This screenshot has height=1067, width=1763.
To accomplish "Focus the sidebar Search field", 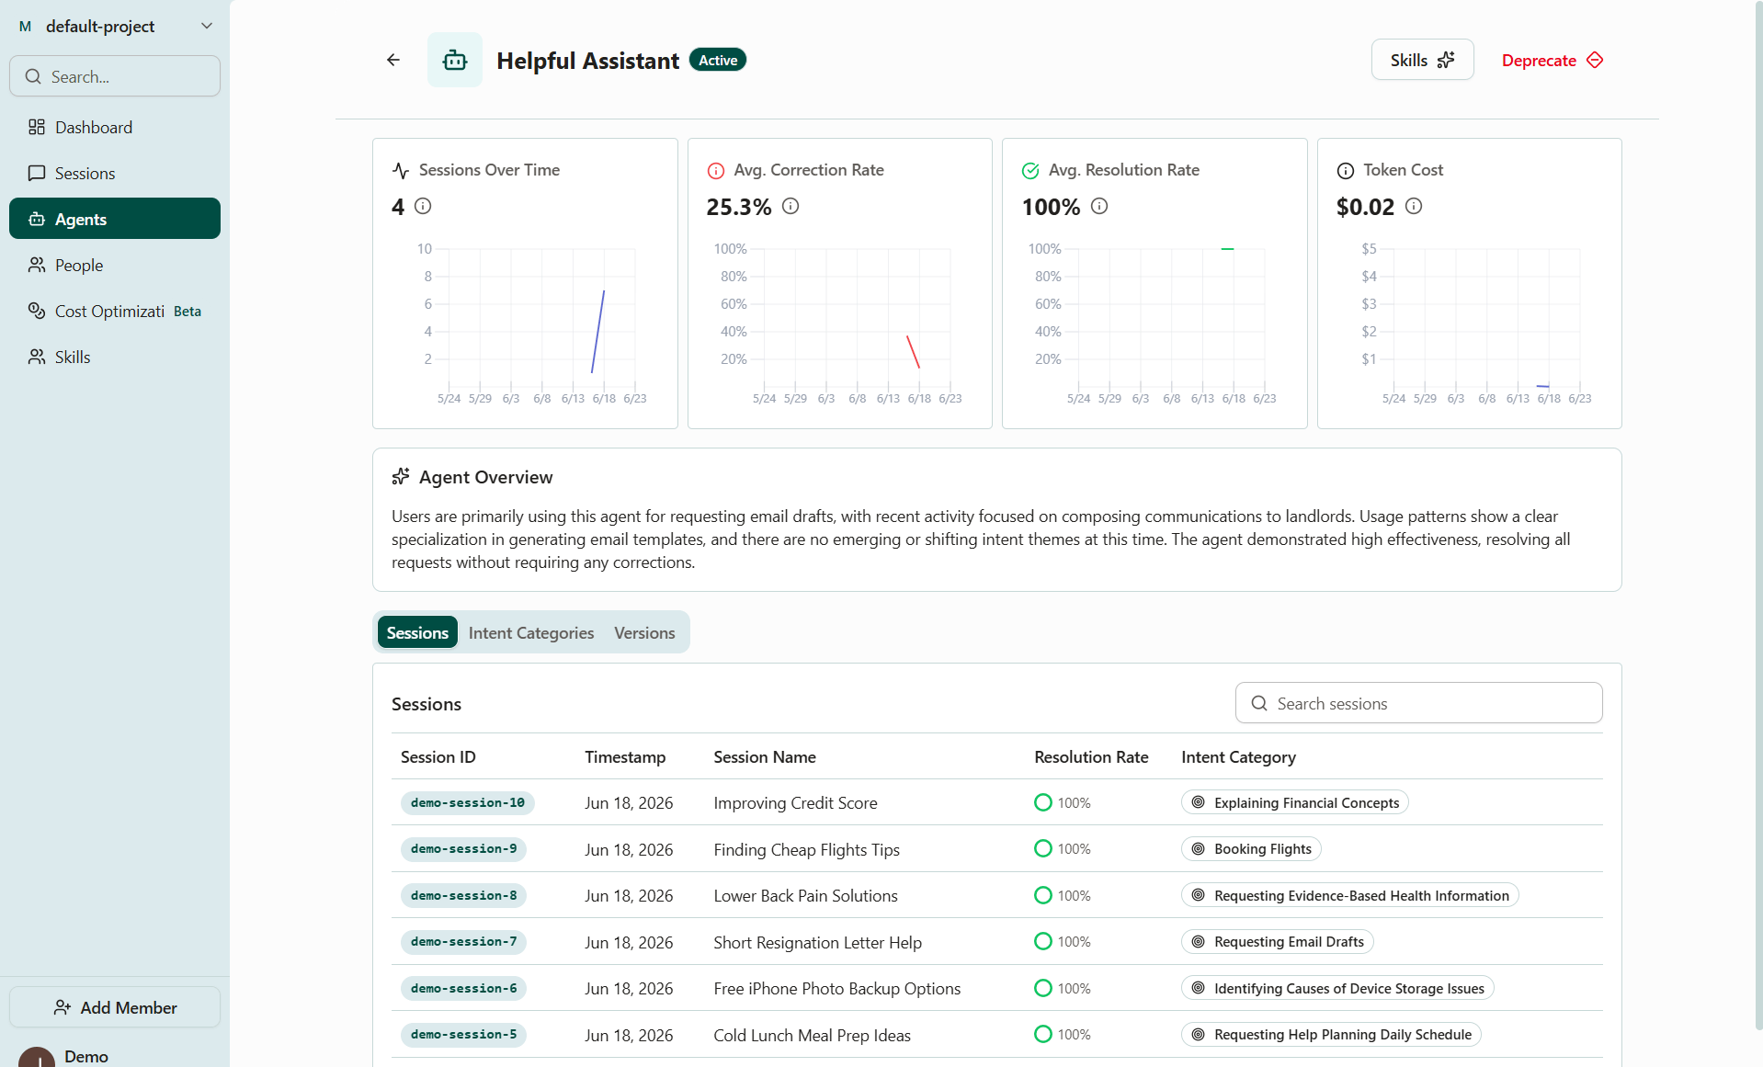I will (x=115, y=76).
